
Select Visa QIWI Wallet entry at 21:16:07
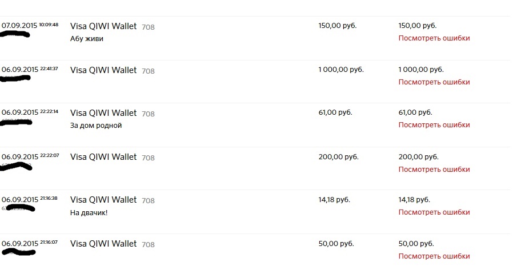(103, 244)
